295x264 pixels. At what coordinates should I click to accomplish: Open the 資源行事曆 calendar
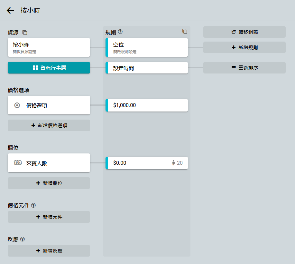49,68
